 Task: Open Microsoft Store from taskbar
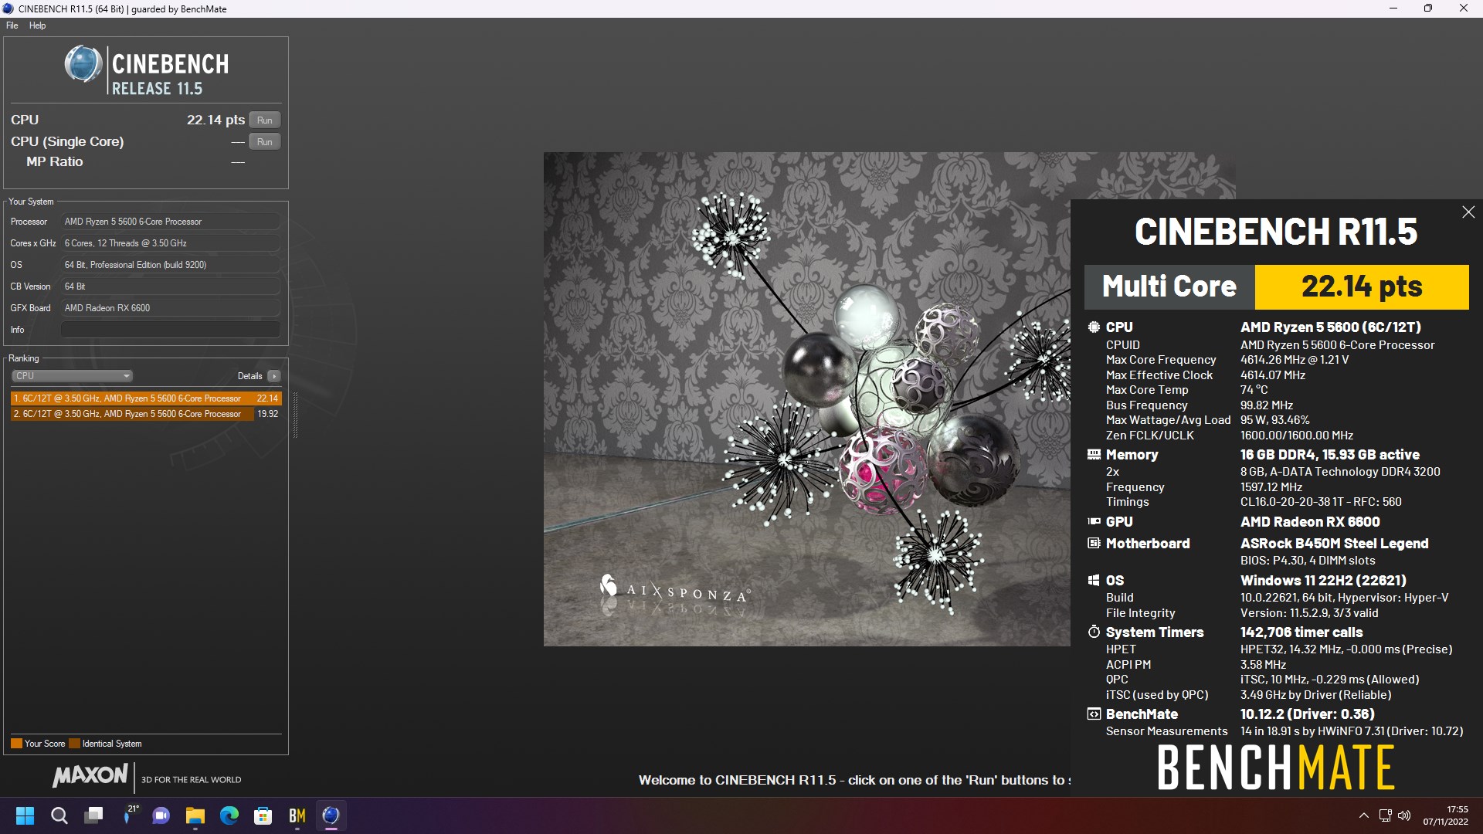pos(263,815)
